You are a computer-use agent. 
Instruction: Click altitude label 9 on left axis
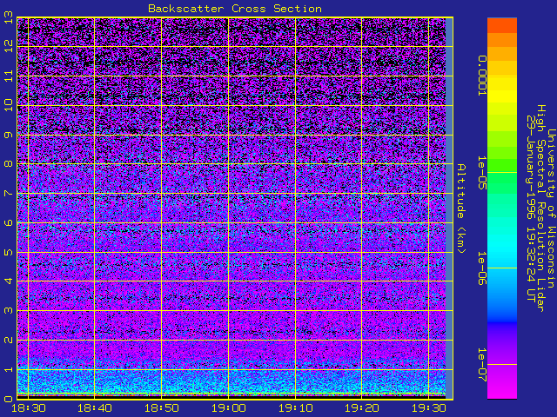coord(9,135)
